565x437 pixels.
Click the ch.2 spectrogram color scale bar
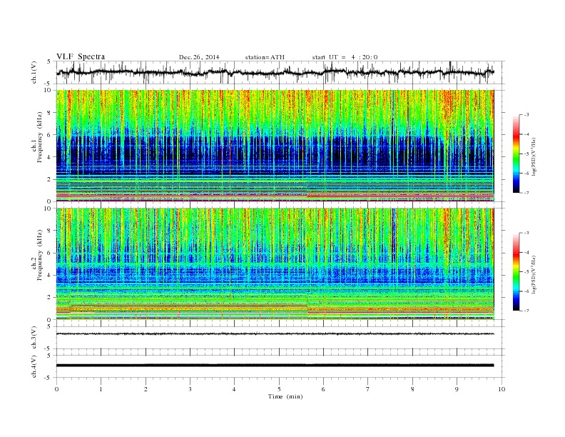pos(516,271)
